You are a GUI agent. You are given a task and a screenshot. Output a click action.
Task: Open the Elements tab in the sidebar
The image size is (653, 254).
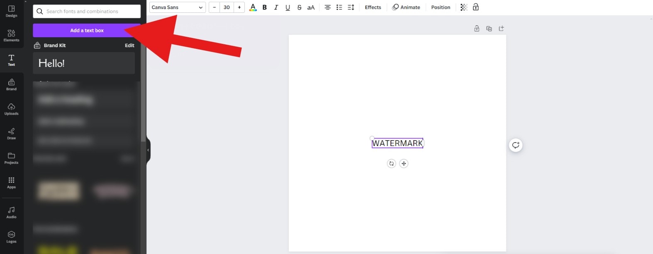coord(12,36)
